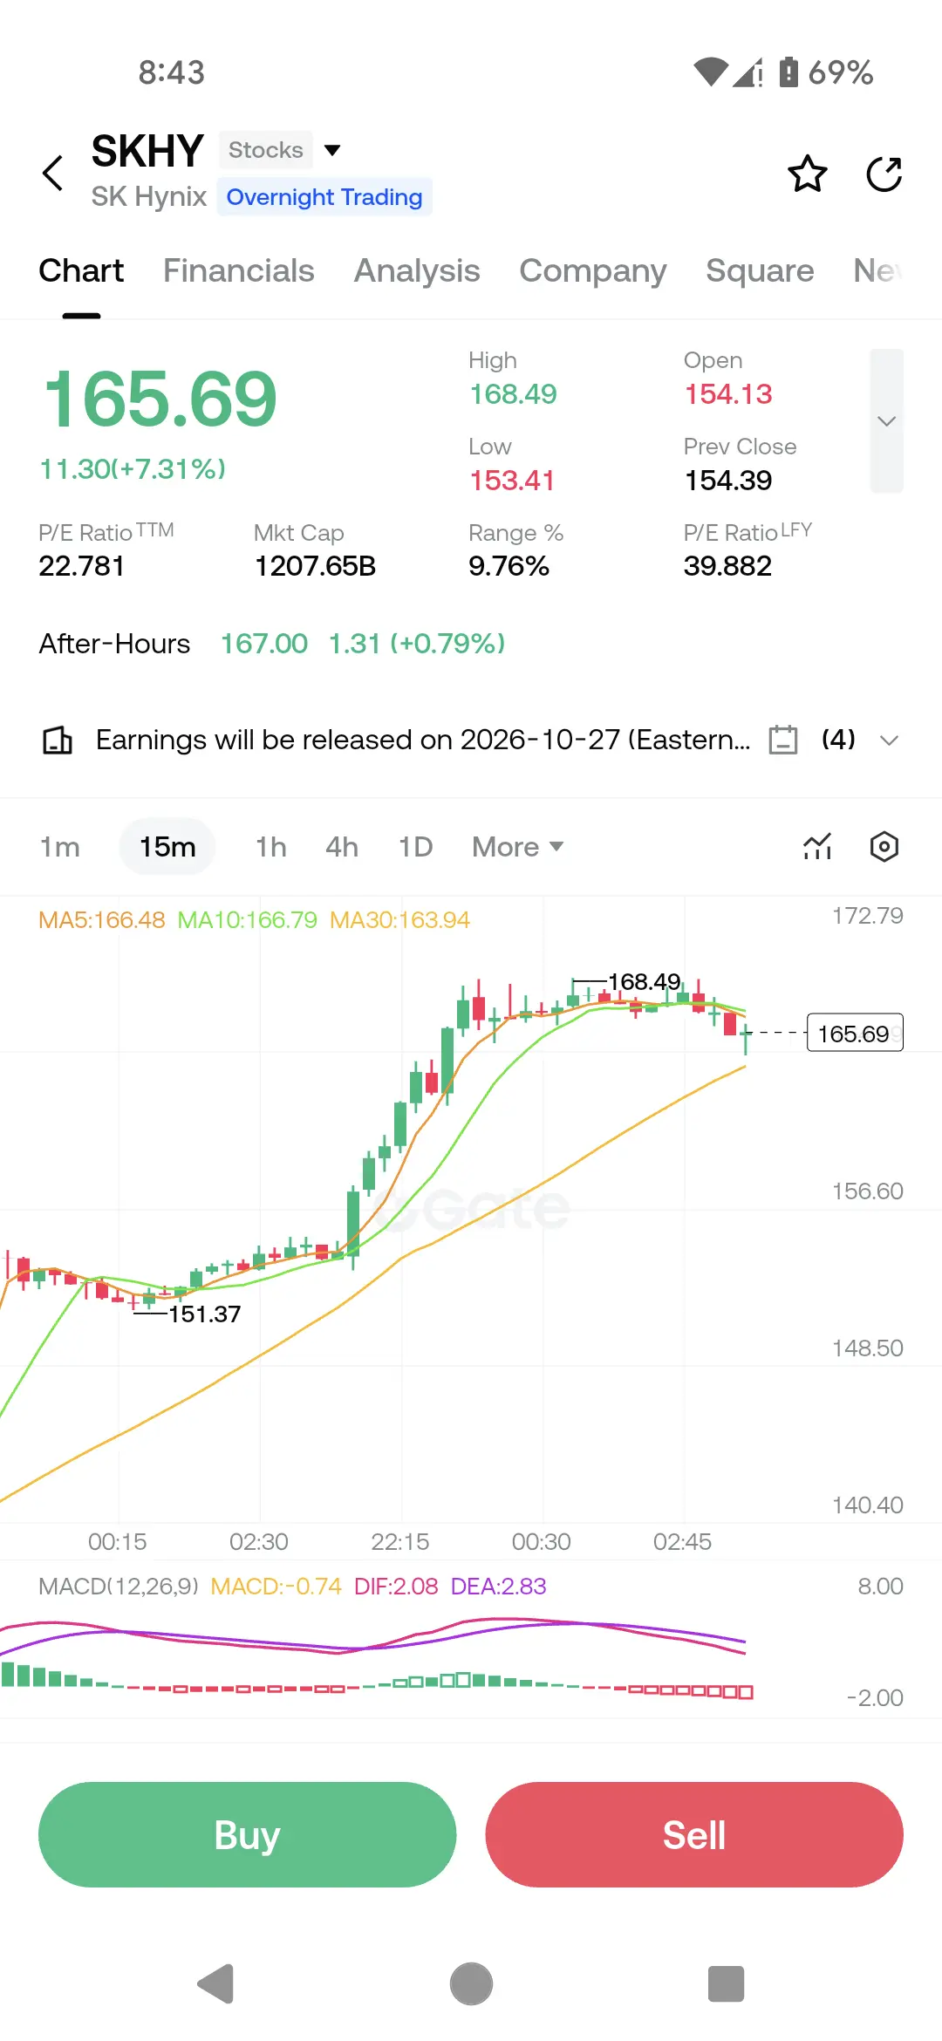Select the 1D timeframe
Screen dimensions: 942x2041
pyautogui.click(x=416, y=847)
